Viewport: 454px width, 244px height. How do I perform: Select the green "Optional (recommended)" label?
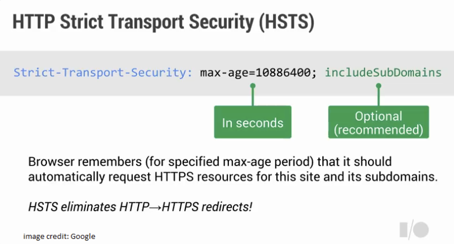[378, 123]
